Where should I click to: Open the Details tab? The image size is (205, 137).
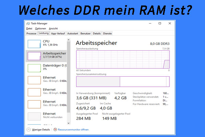coord(97,34)
